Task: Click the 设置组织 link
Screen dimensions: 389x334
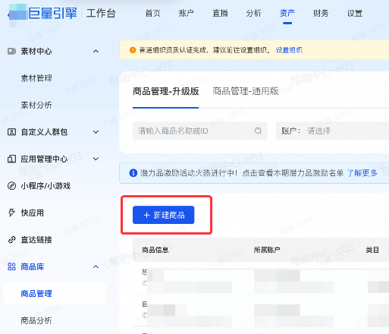Action: tap(289, 50)
